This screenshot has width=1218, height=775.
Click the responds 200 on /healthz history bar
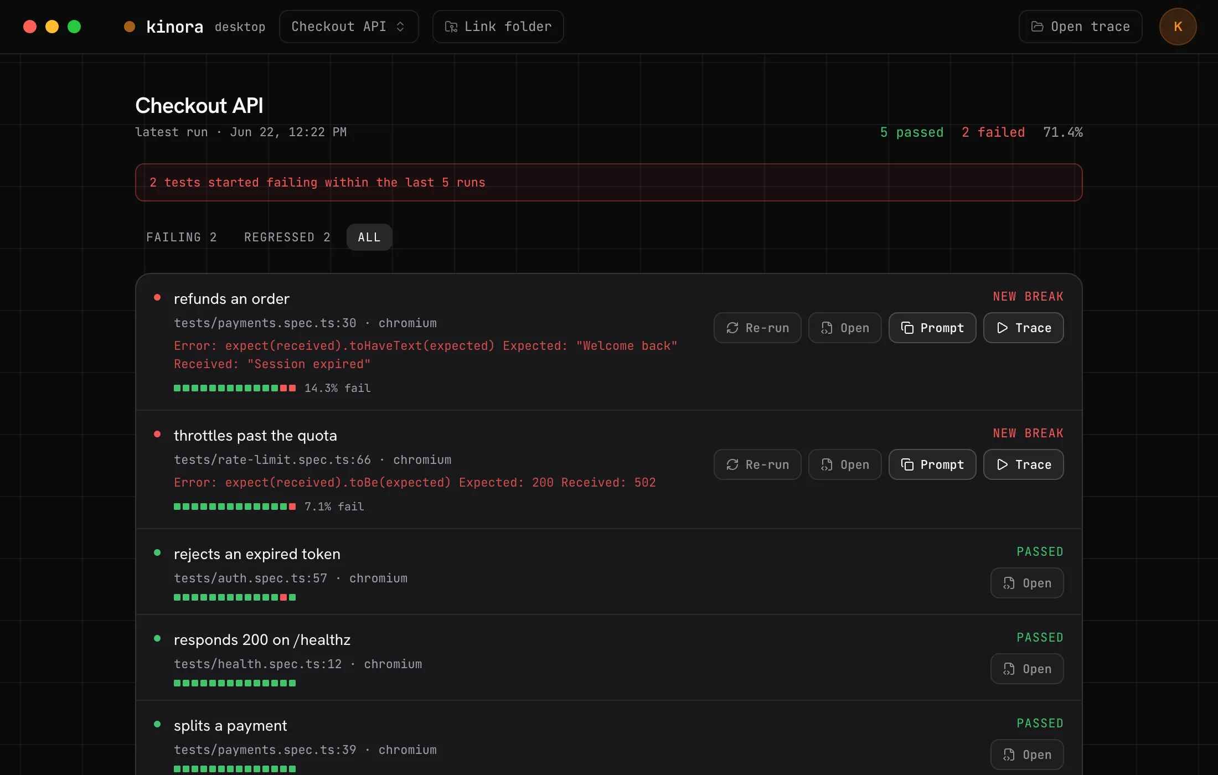click(235, 683)
